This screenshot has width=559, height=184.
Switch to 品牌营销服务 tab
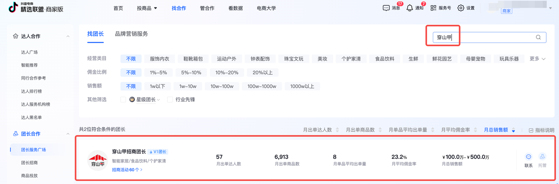coord(131,34)
